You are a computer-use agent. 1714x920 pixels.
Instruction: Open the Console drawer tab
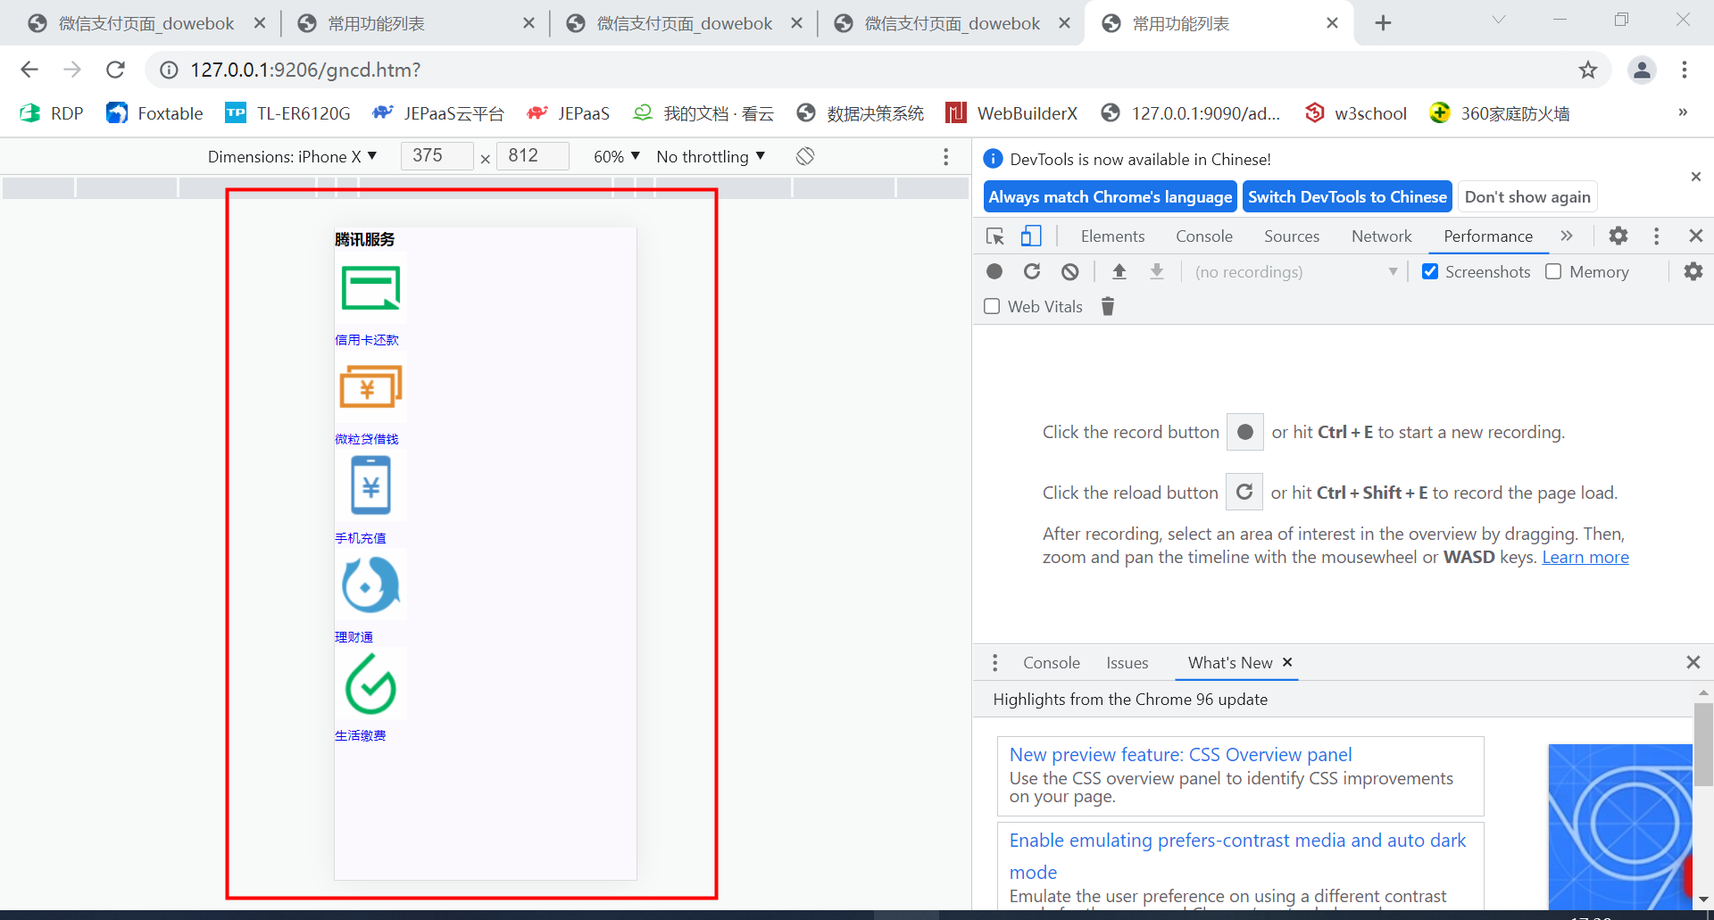(x=1052, y=662)
